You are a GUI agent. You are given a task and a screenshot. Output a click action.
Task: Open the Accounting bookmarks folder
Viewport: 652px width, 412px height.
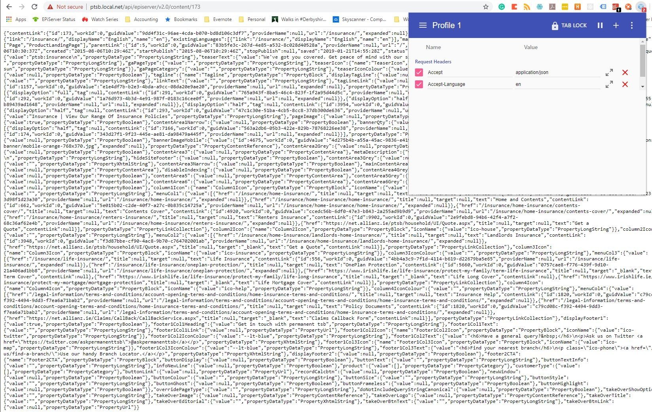tap(142, 19)
